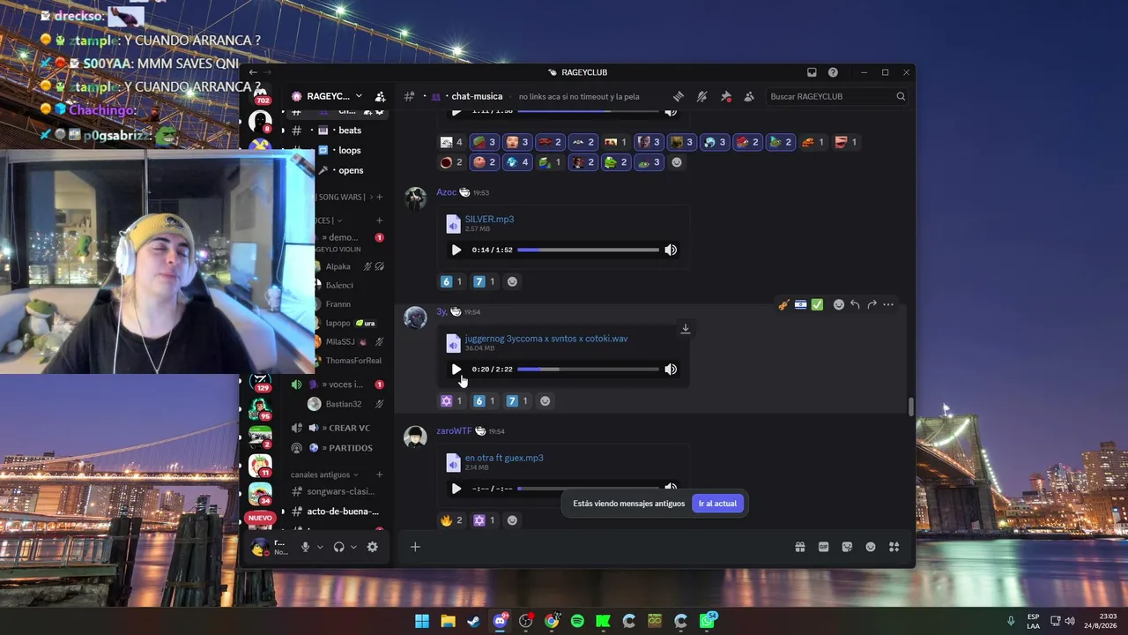
Task: Mute volume on SILVER.mp3 player
Action: point(671,250)
